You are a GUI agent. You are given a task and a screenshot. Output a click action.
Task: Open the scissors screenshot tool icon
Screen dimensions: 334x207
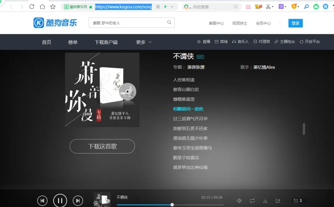tap(268, 7)
